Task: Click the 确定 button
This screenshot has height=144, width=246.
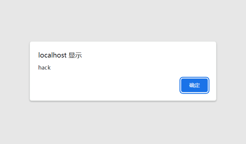Action: 194,85
